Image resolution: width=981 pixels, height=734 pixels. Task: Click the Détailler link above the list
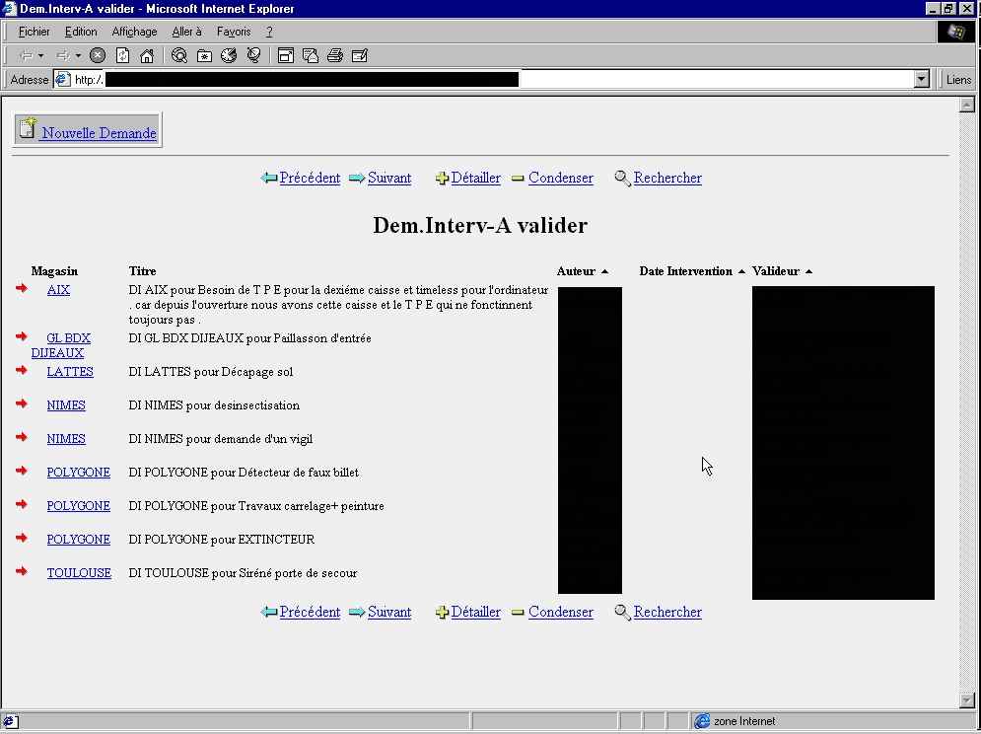(475, 178)
